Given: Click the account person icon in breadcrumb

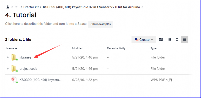Looking at the screenshot, I should (8, 7).
